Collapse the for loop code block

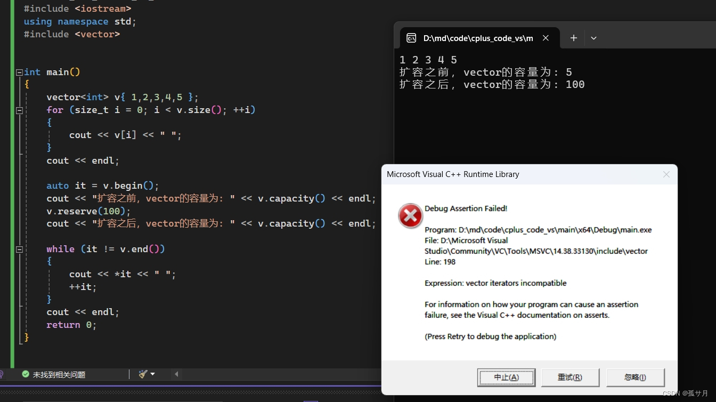point(19,110)
